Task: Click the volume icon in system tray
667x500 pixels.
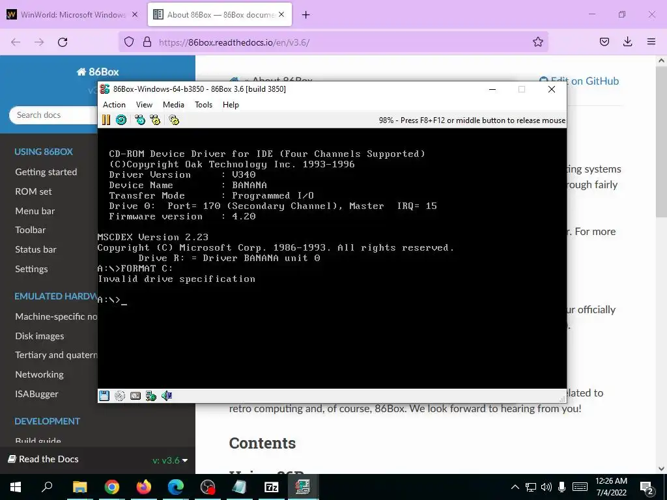Action: coord(546,487)
